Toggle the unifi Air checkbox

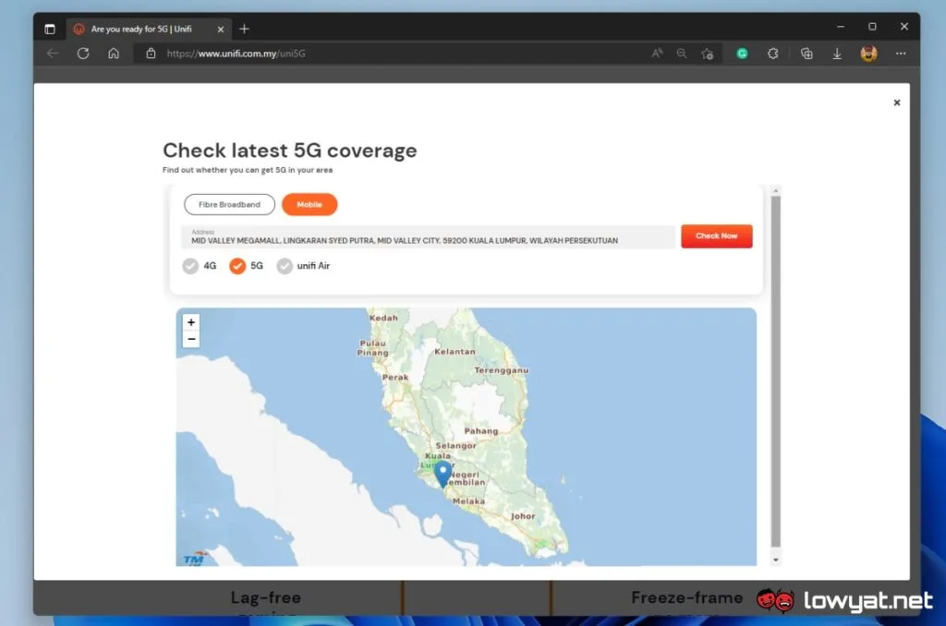(x=285, y=266)
